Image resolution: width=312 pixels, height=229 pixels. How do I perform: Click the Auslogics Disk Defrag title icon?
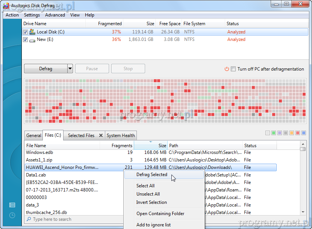tap(5, 5)
